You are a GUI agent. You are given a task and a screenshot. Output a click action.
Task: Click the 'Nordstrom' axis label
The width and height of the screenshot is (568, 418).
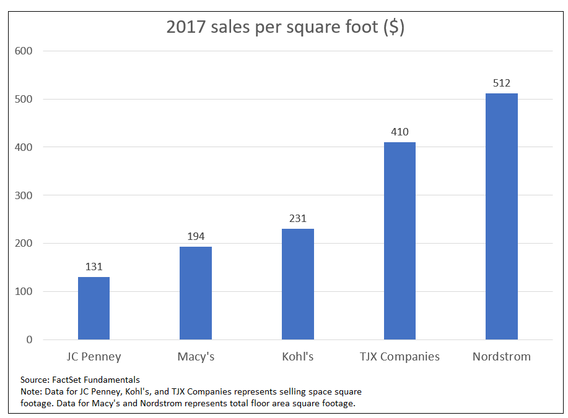[x=501, y=357]
